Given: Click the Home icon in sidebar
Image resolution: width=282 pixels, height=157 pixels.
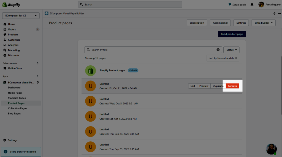Looking at the screenshot, I should [5, 24].
